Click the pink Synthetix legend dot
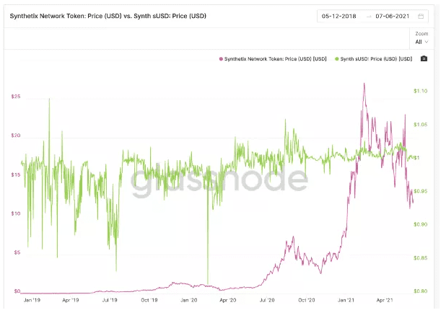Viewport: 446px width, 318px height. pyautogui.click(x=219, y=58)
